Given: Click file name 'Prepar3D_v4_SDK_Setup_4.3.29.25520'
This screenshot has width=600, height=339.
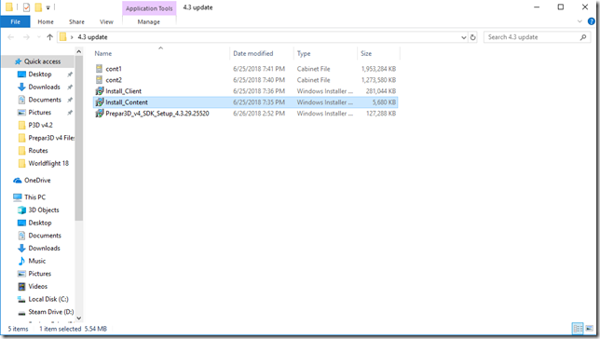Looking at the screenshot, I should tap(157, 114).
